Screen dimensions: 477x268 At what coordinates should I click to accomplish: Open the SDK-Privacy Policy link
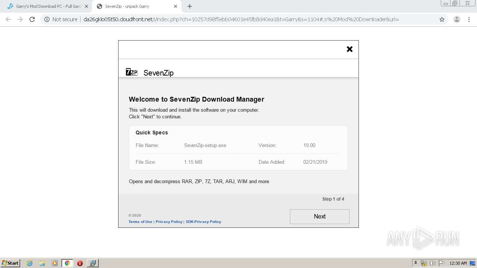[203, 221]
